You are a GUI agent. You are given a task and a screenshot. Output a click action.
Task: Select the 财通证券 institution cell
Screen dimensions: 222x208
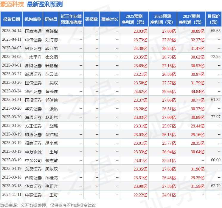(33, 135)
